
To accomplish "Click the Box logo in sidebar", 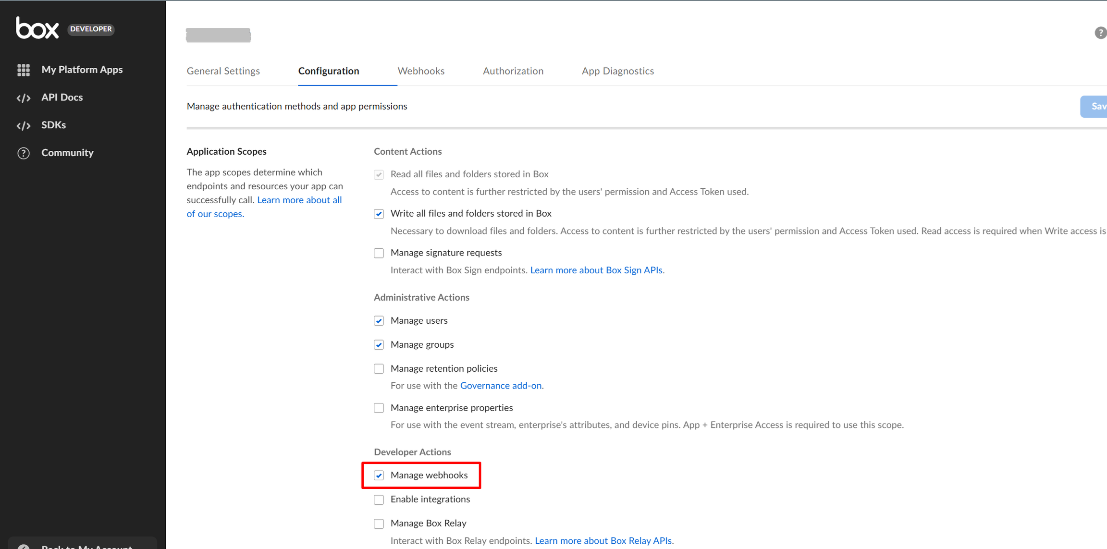I will 37,28.
